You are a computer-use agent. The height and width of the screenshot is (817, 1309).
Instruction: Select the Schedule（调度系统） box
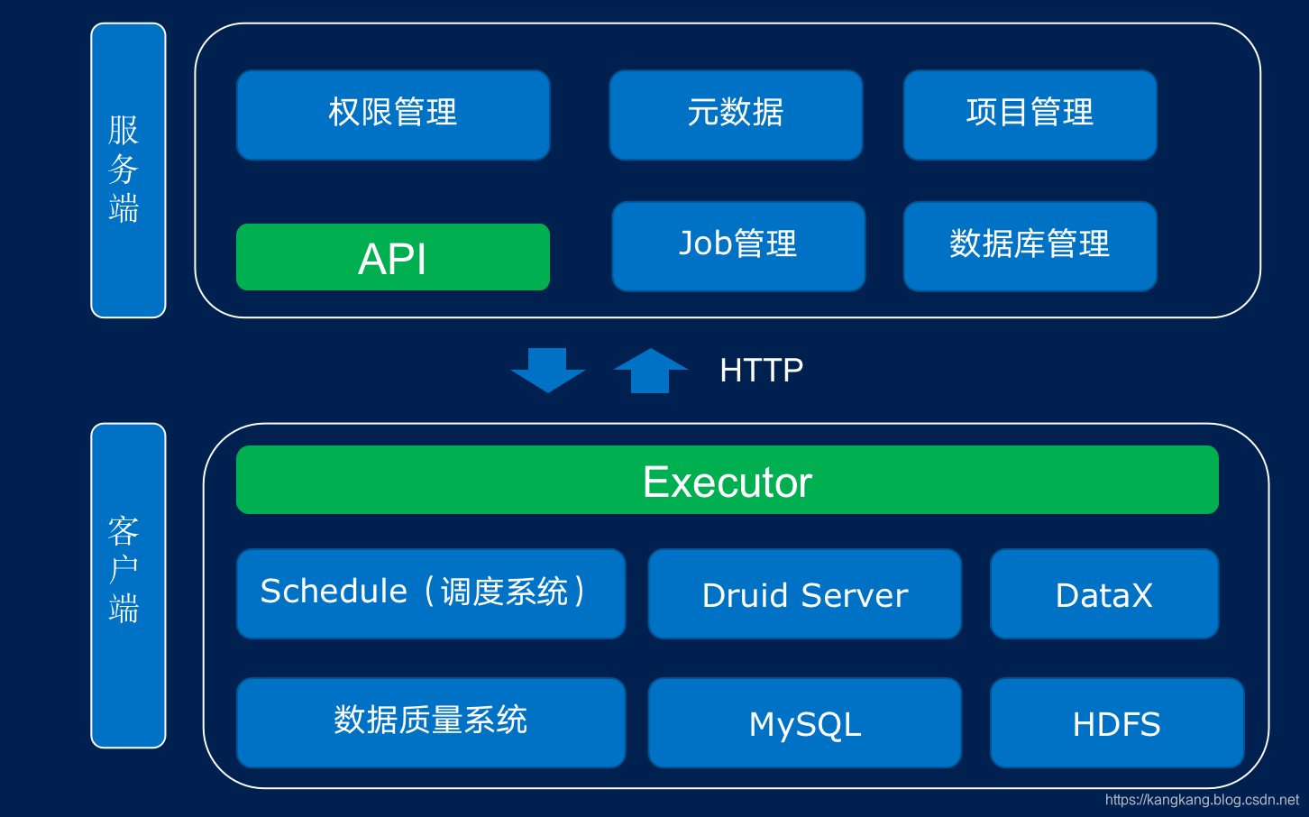[x=431, y=593]
